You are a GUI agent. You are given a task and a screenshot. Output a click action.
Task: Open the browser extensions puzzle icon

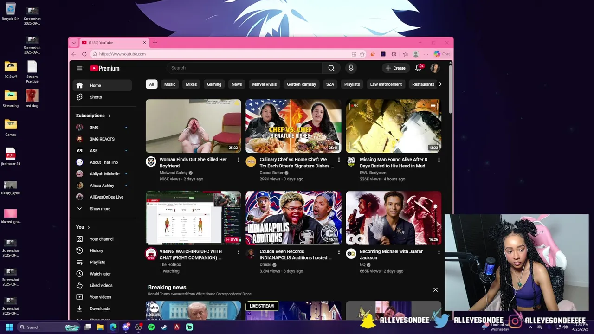point(394,54)
